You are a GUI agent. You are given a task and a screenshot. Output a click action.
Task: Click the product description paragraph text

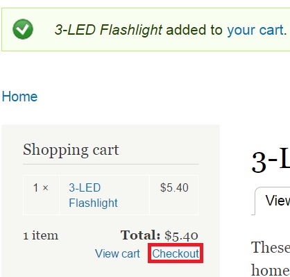(271, 258)
